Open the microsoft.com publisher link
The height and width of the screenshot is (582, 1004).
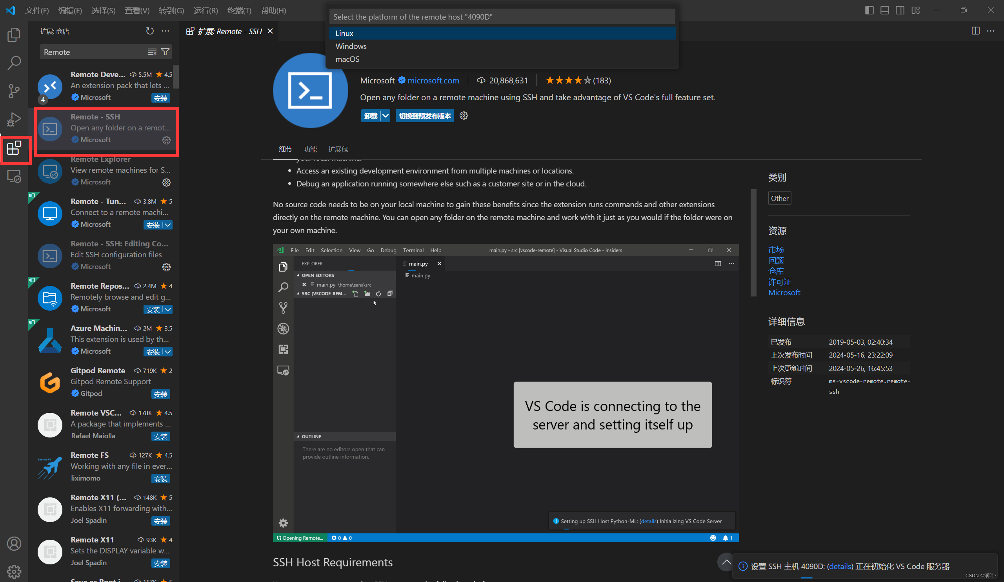point(433,80)
